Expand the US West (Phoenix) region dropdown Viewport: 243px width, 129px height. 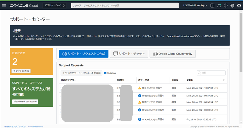click(x=195, y=6)
